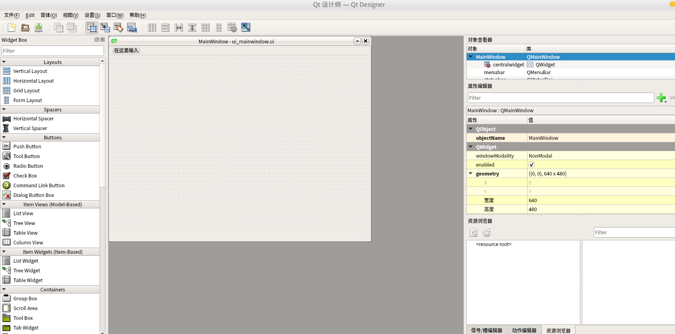The height and width of the screenshot is (334, 675).
Task: Select menubar in object inspector
Action: pyautogui.click(x=494, y=72)
